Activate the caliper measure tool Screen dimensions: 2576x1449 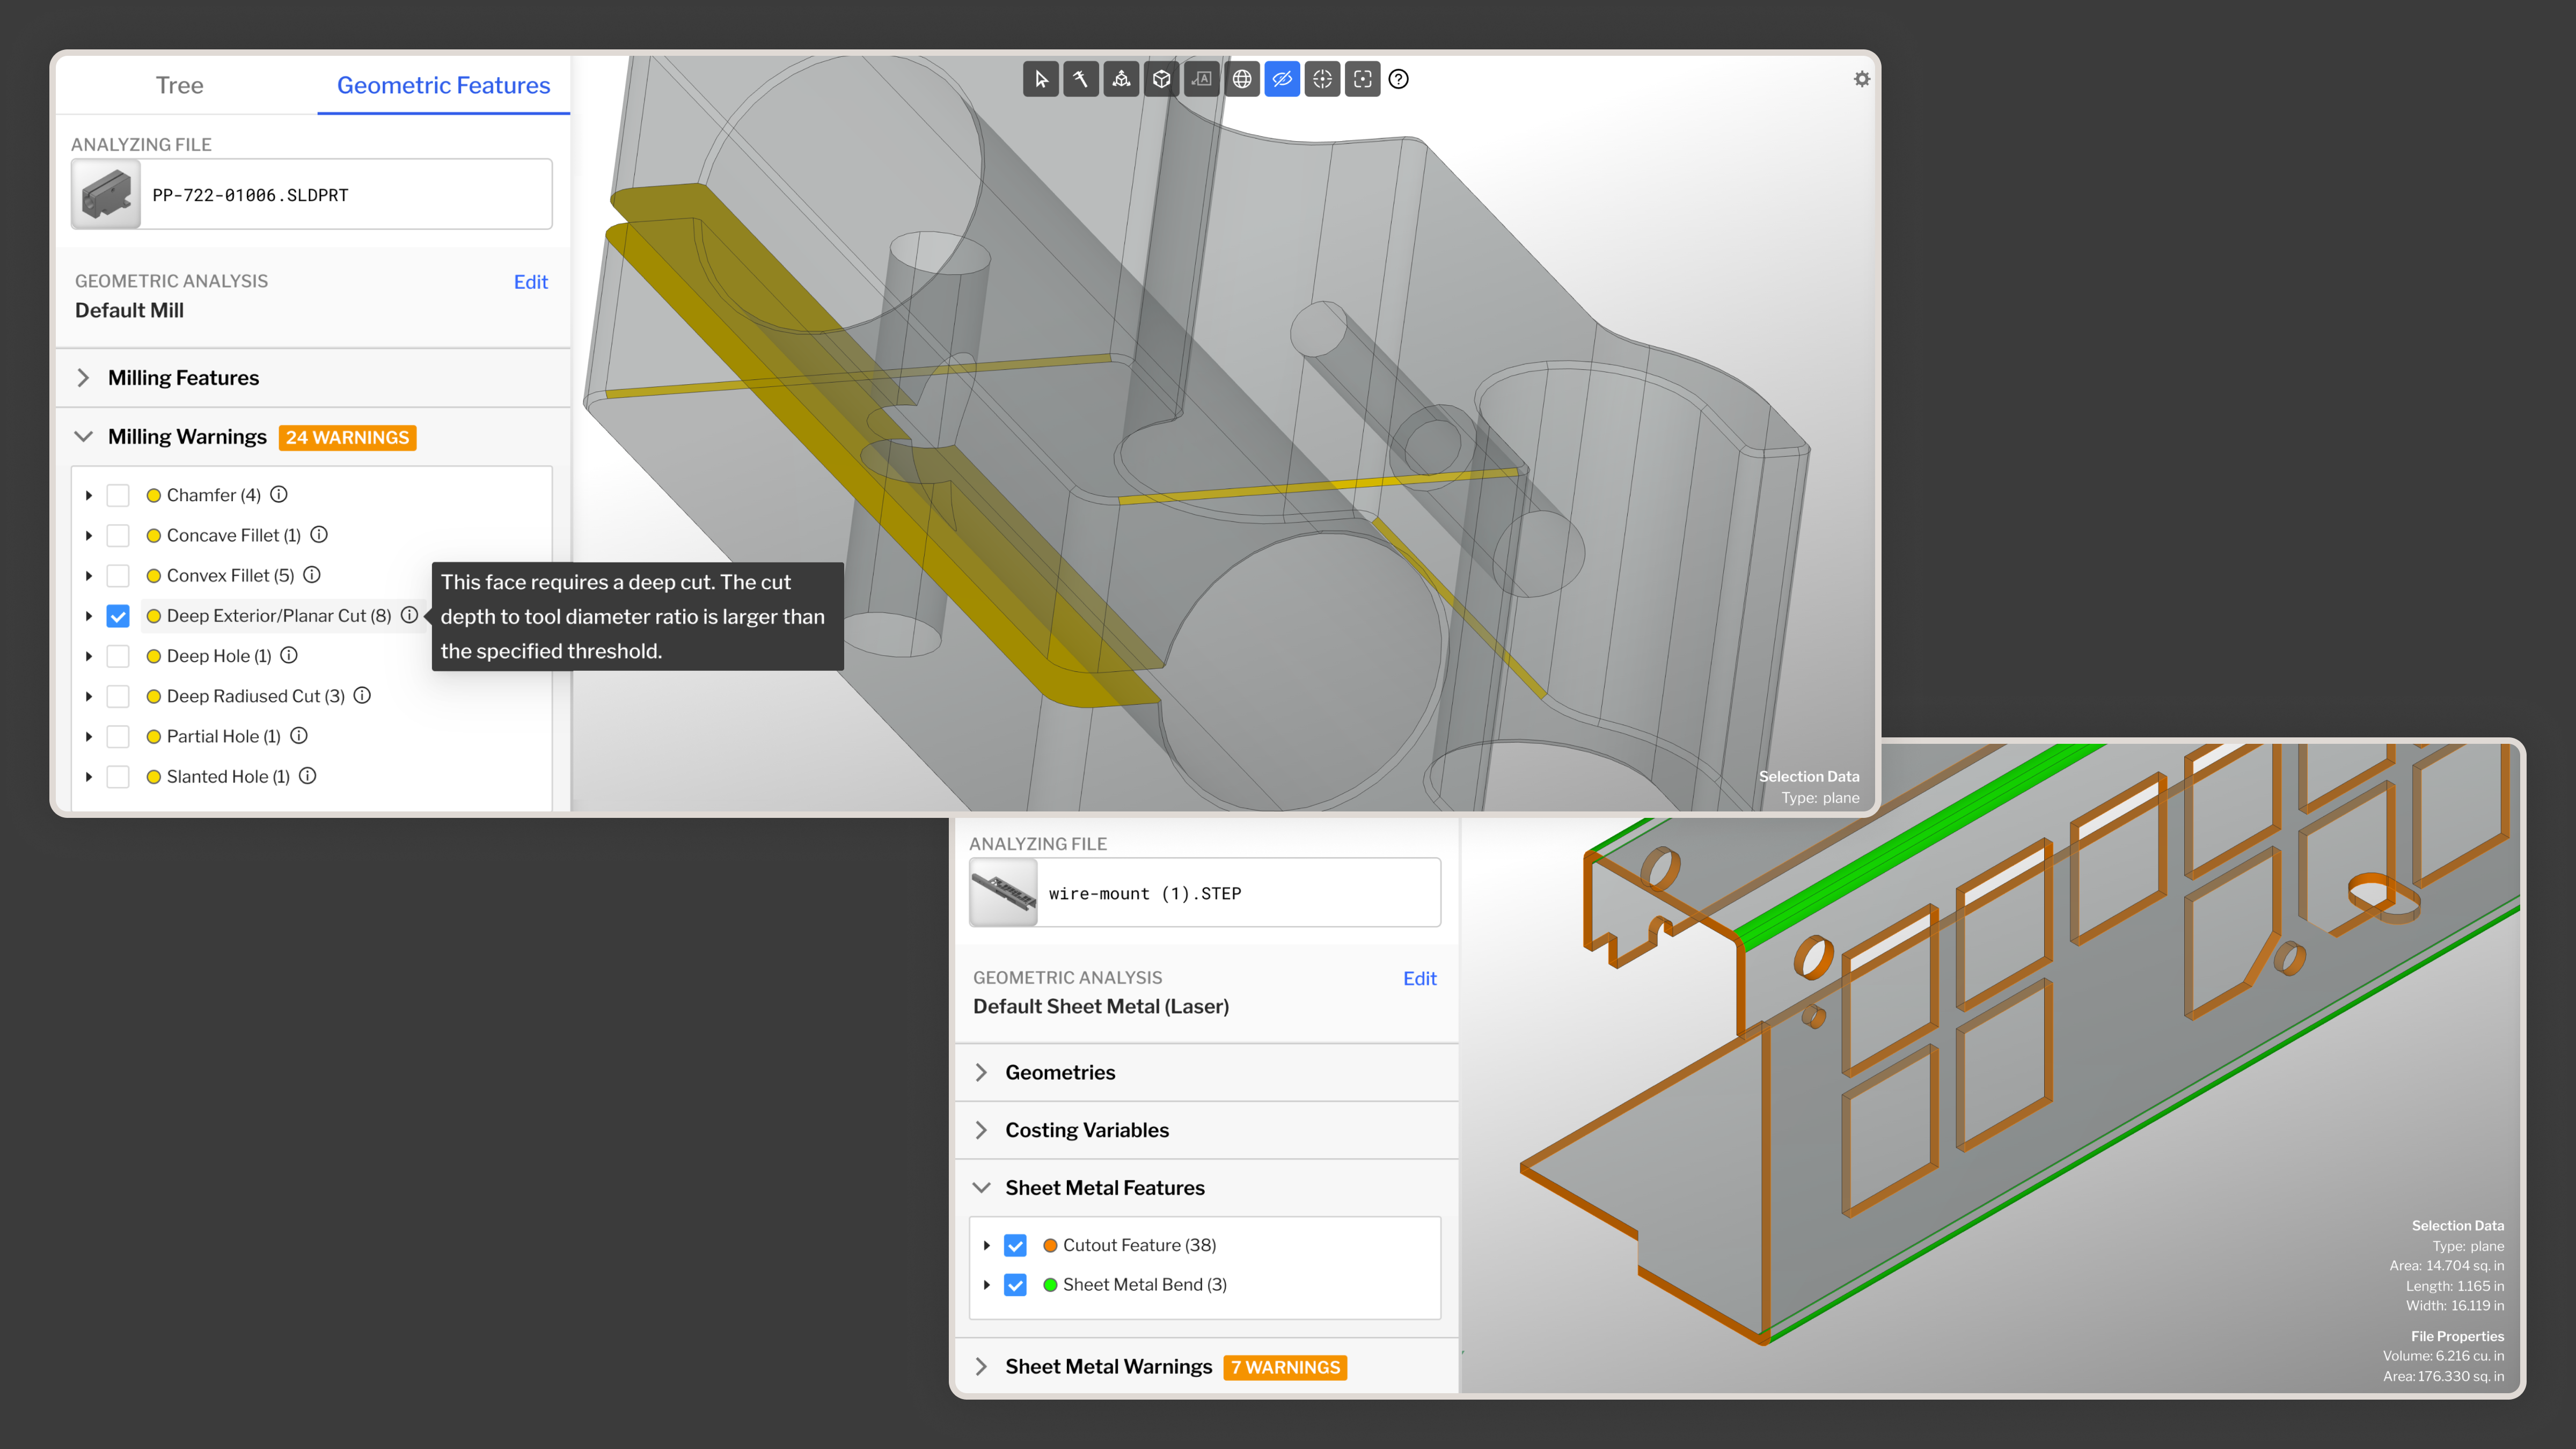(1081, 79)
